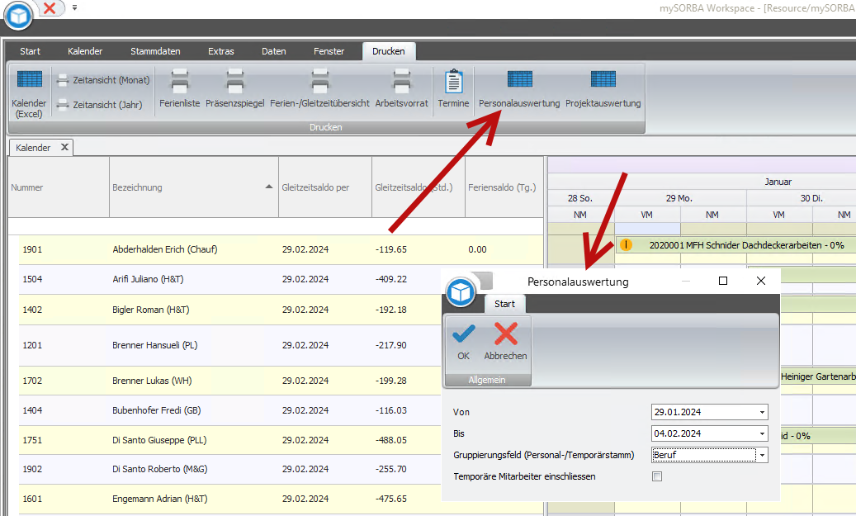Click Feriensaldo value 0.00
This screenshot has width=856, height=516.
(477, 249)
